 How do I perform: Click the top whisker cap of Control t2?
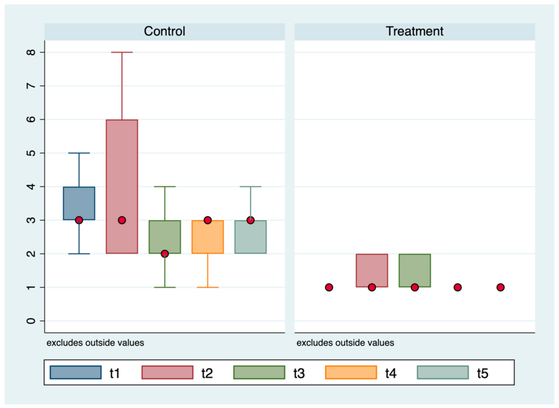pos(122,52)
